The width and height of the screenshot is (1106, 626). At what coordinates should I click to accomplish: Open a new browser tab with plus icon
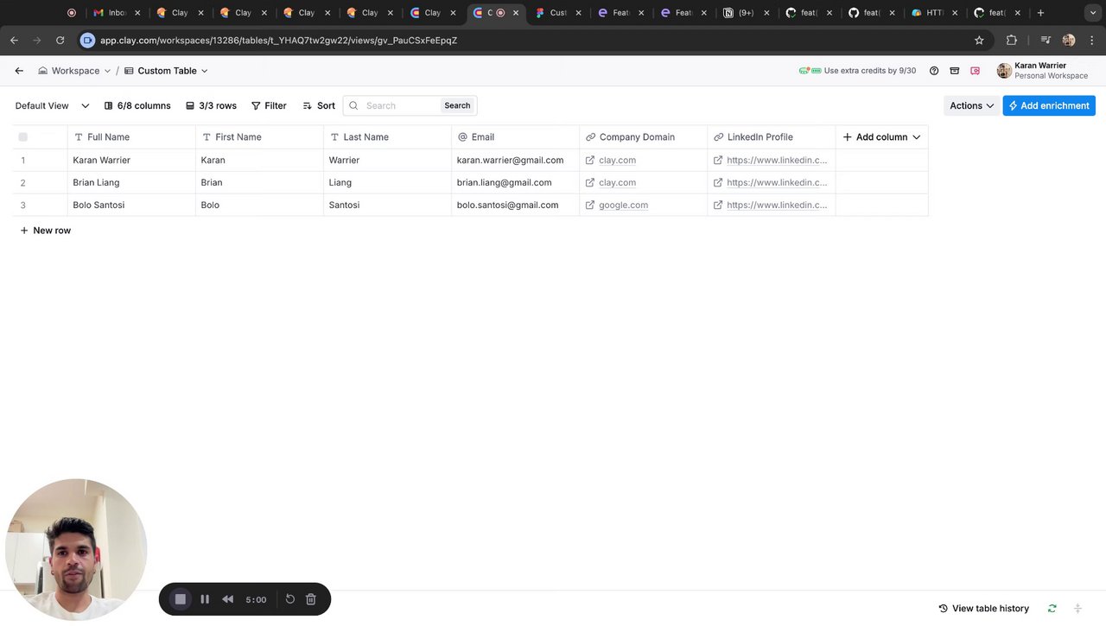point(1040,13)
